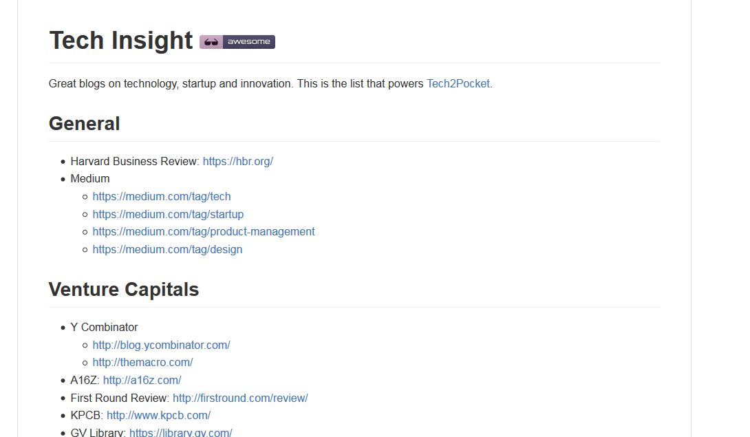Open the Harvard Business Review hbr.org link

237,161
